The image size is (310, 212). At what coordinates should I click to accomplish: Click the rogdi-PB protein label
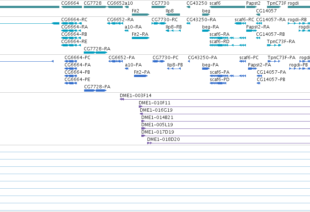point(298,65)
